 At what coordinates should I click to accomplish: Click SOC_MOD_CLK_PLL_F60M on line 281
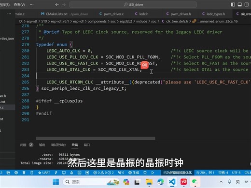pyautogui.click(x=132, y=57)
